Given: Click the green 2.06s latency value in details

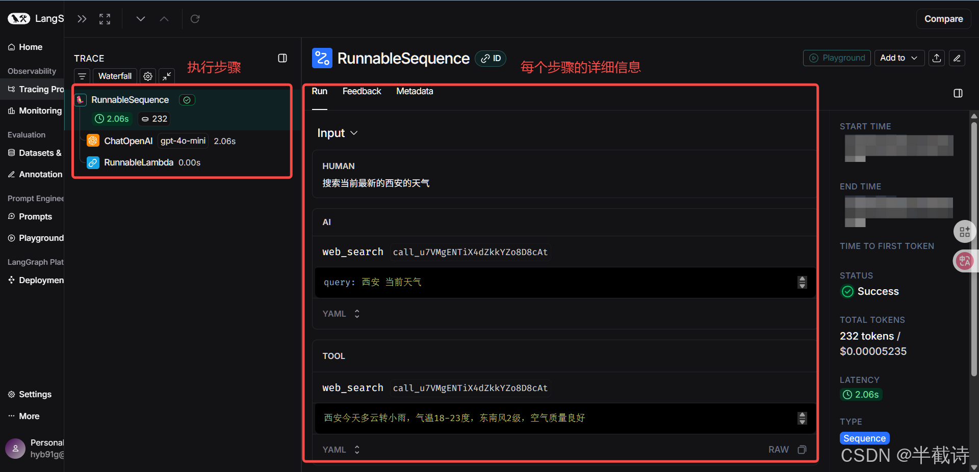Looking at the screenshot, I should [861, 394].
